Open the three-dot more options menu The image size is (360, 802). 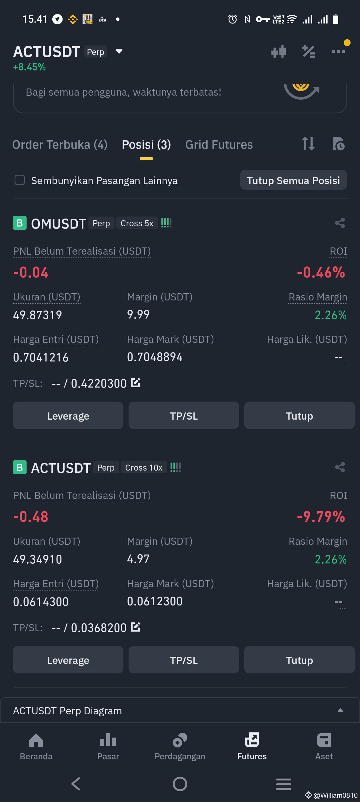point(338,51)
